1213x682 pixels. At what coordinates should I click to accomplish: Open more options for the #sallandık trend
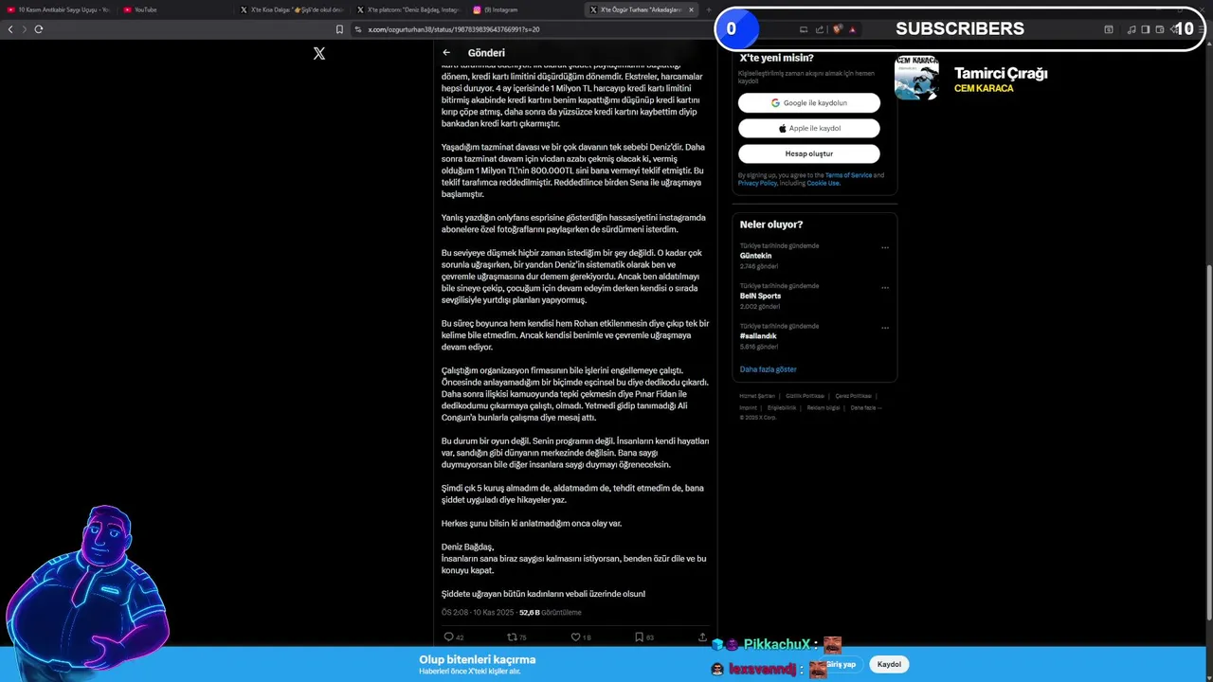pos(885,328)
